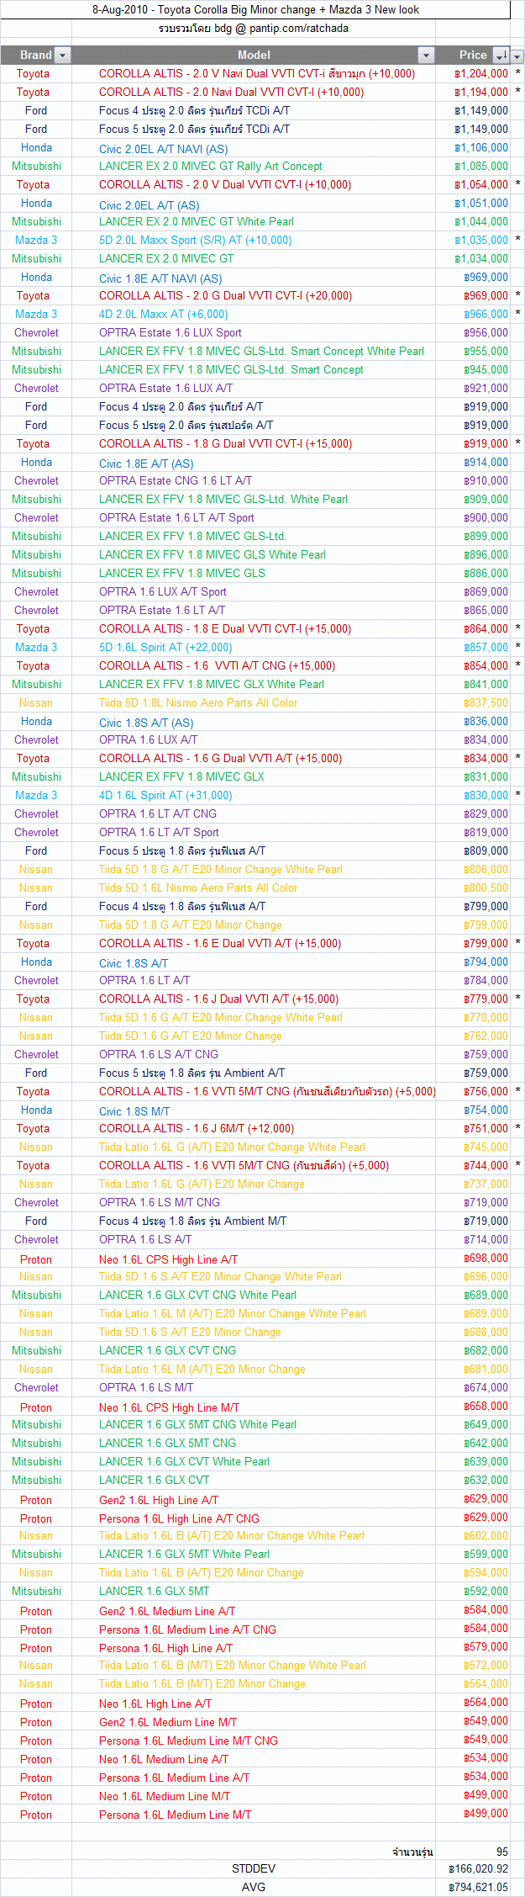Viewport: 525px width, 1897px height.
Task: Select LANCER EX 2.0 MIVEC GT Rally Art Concept
Action: pos(210,167)
